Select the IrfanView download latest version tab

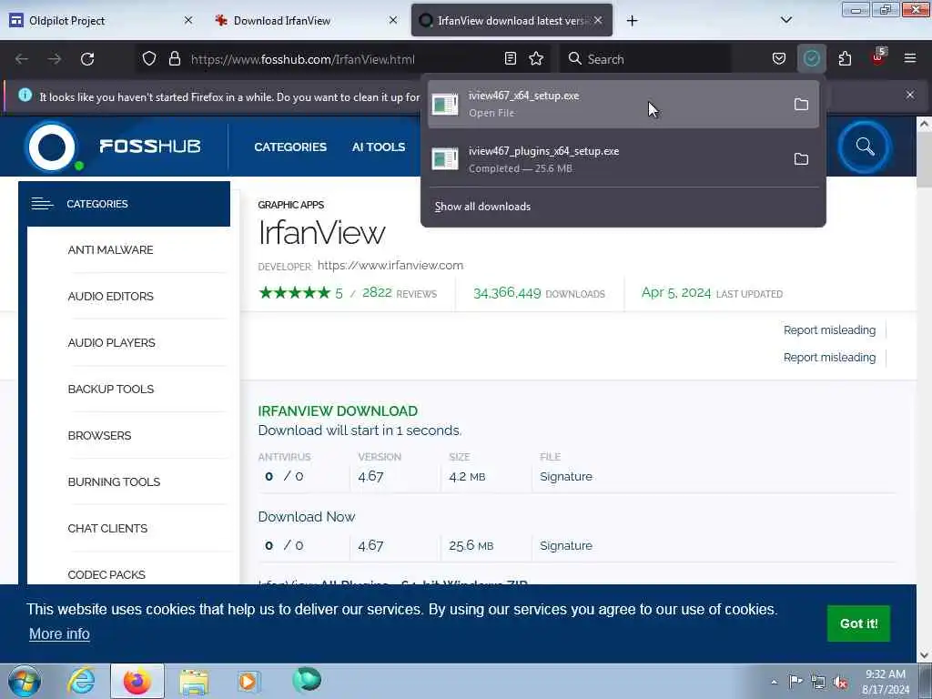tap(512, 20)
